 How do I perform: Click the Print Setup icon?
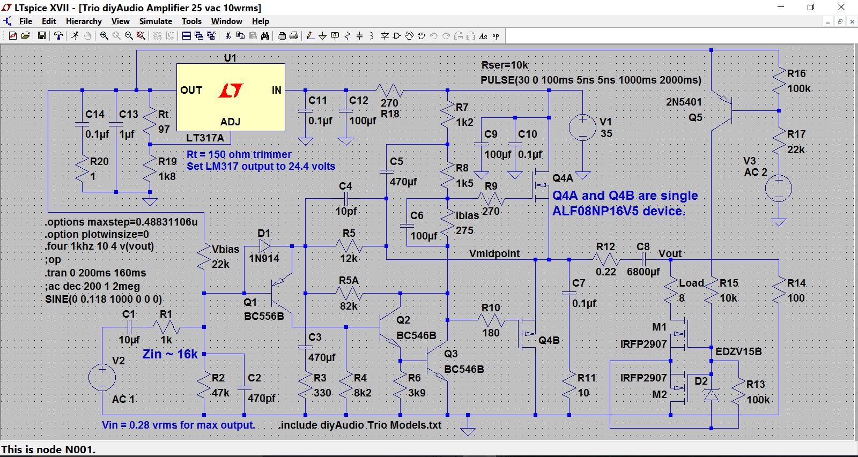(282, 36)
